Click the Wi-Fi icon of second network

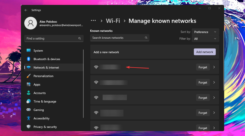pos(96,82)
